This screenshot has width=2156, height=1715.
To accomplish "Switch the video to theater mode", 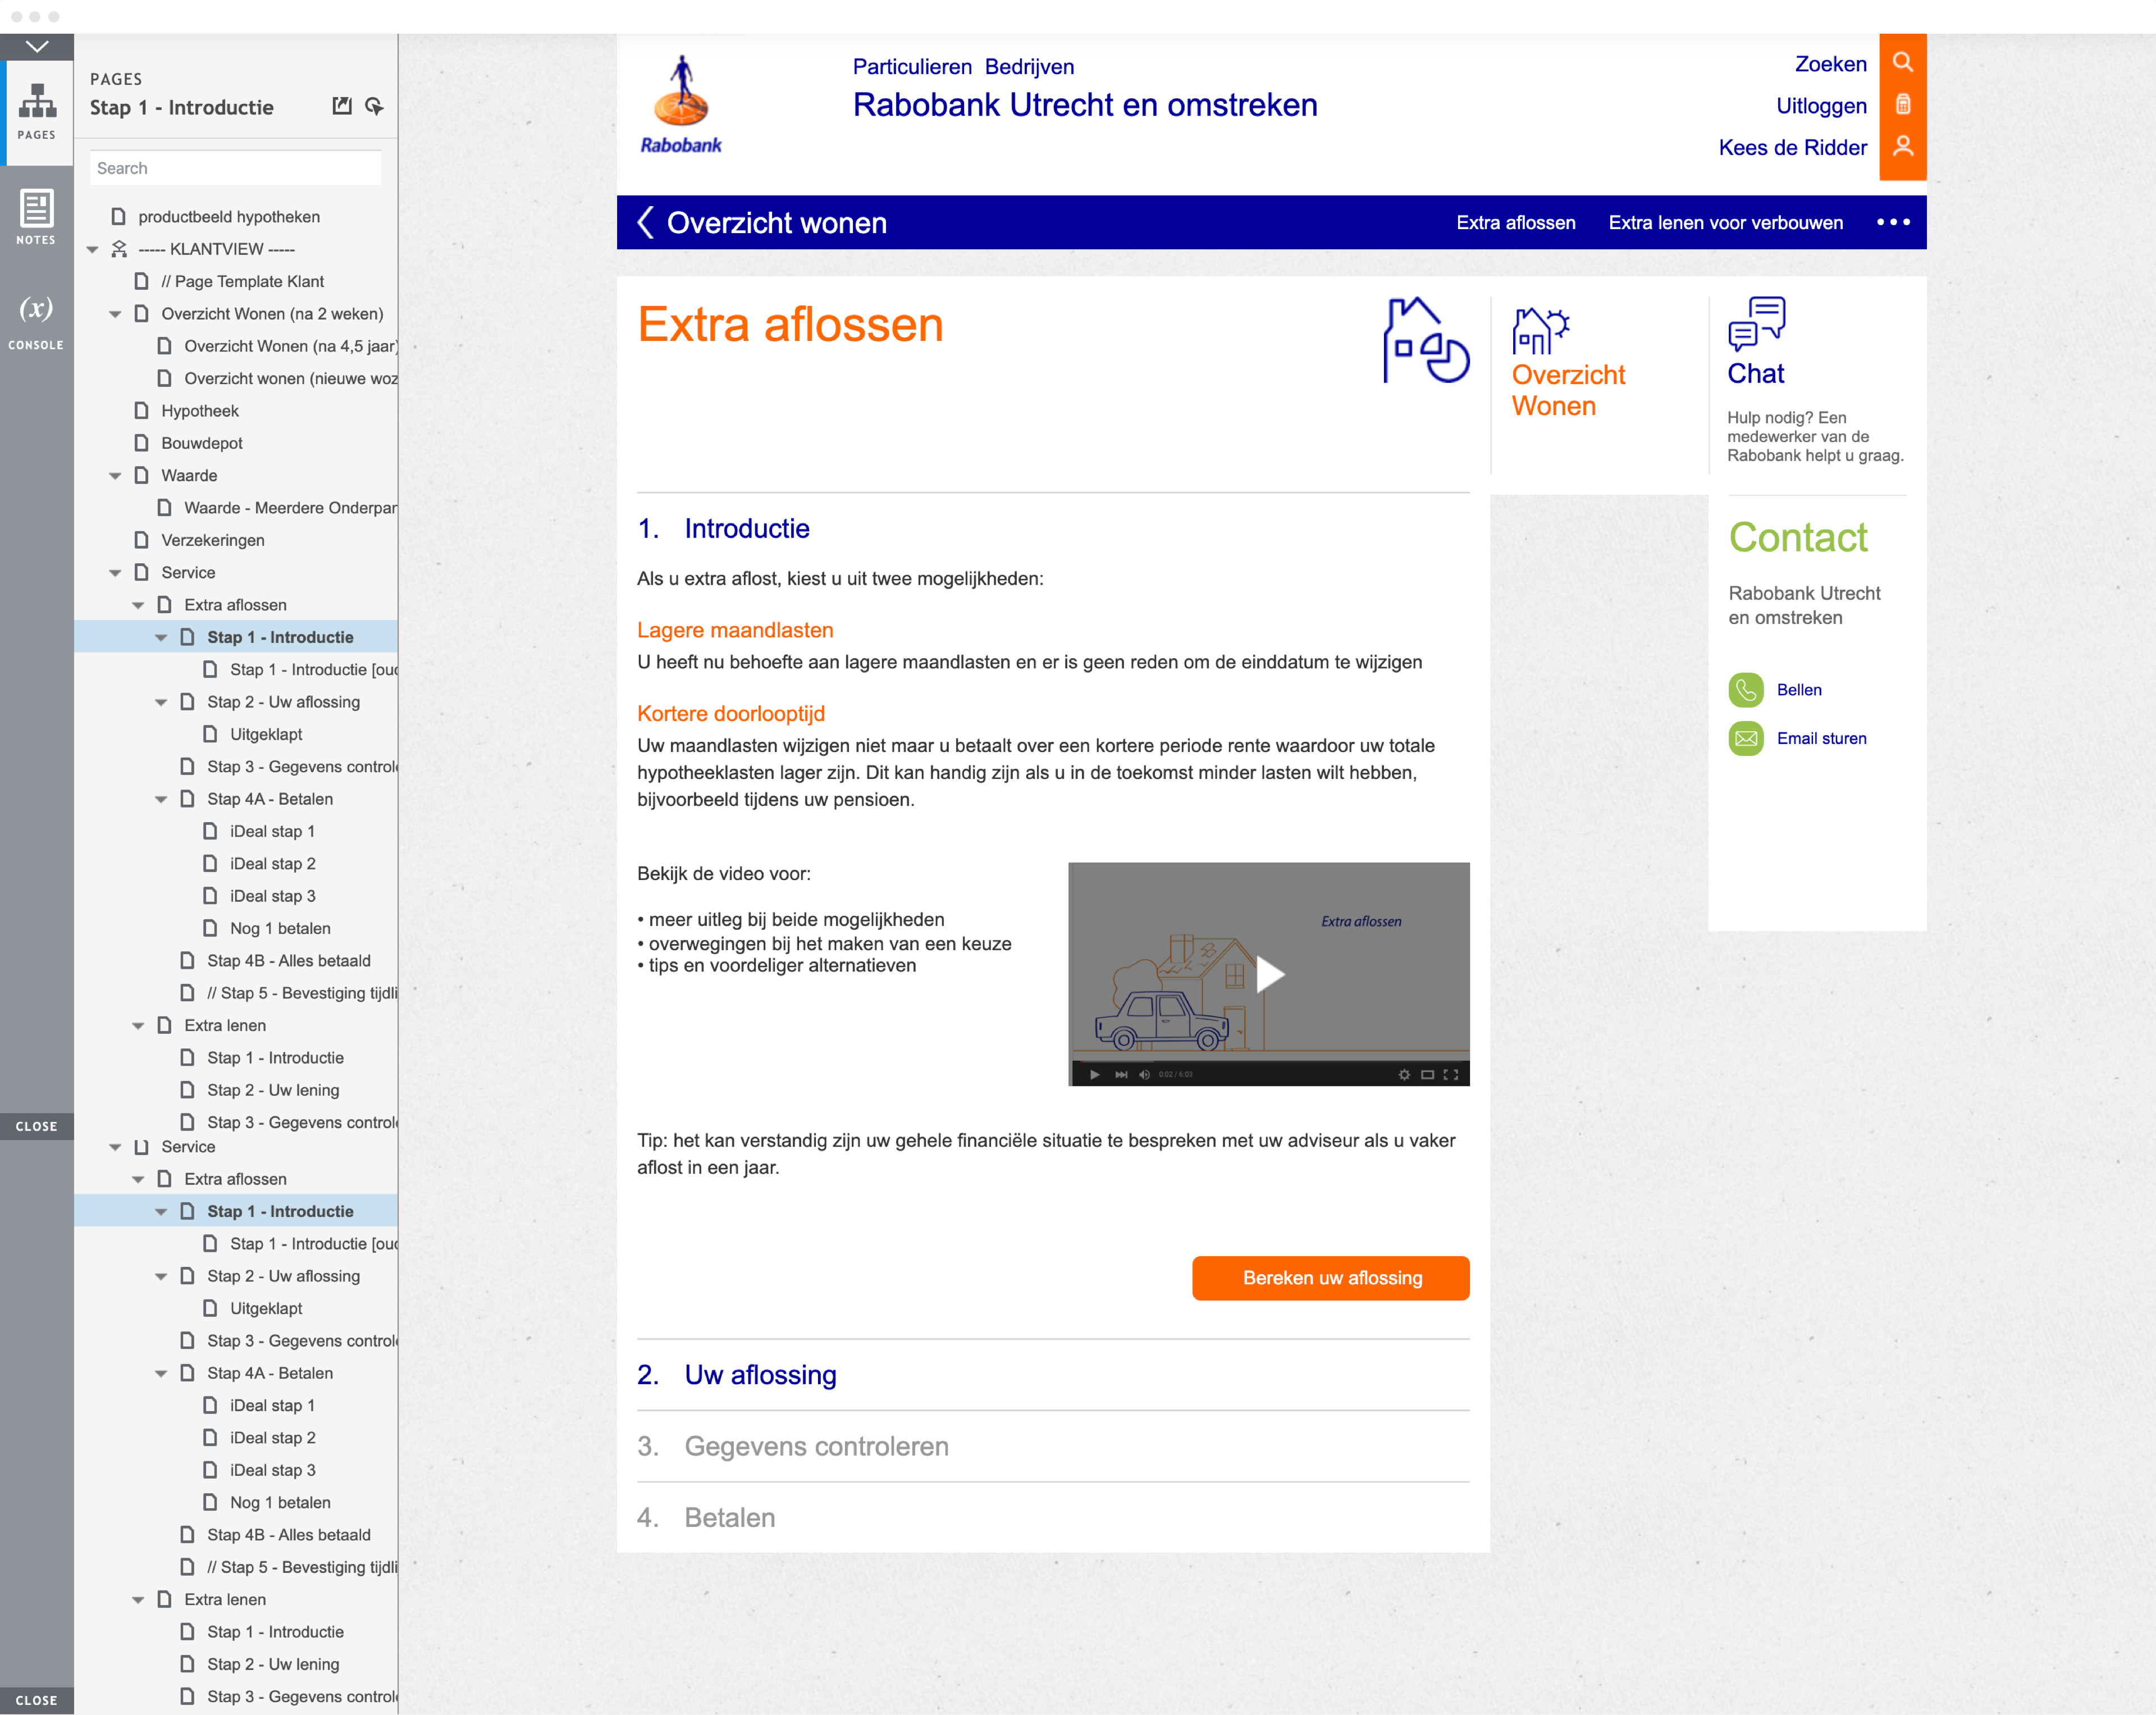I will pos(1427,1075).
